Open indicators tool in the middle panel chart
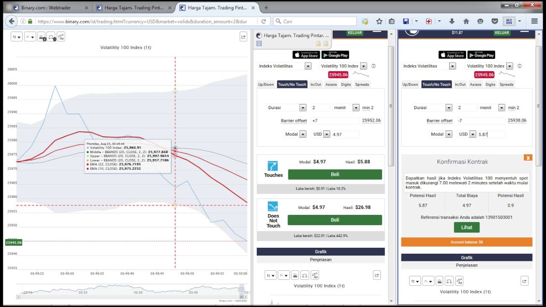 295,275
